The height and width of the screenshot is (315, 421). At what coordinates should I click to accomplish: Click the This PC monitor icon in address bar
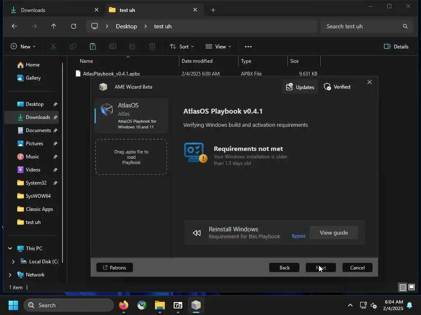(95, 26)
